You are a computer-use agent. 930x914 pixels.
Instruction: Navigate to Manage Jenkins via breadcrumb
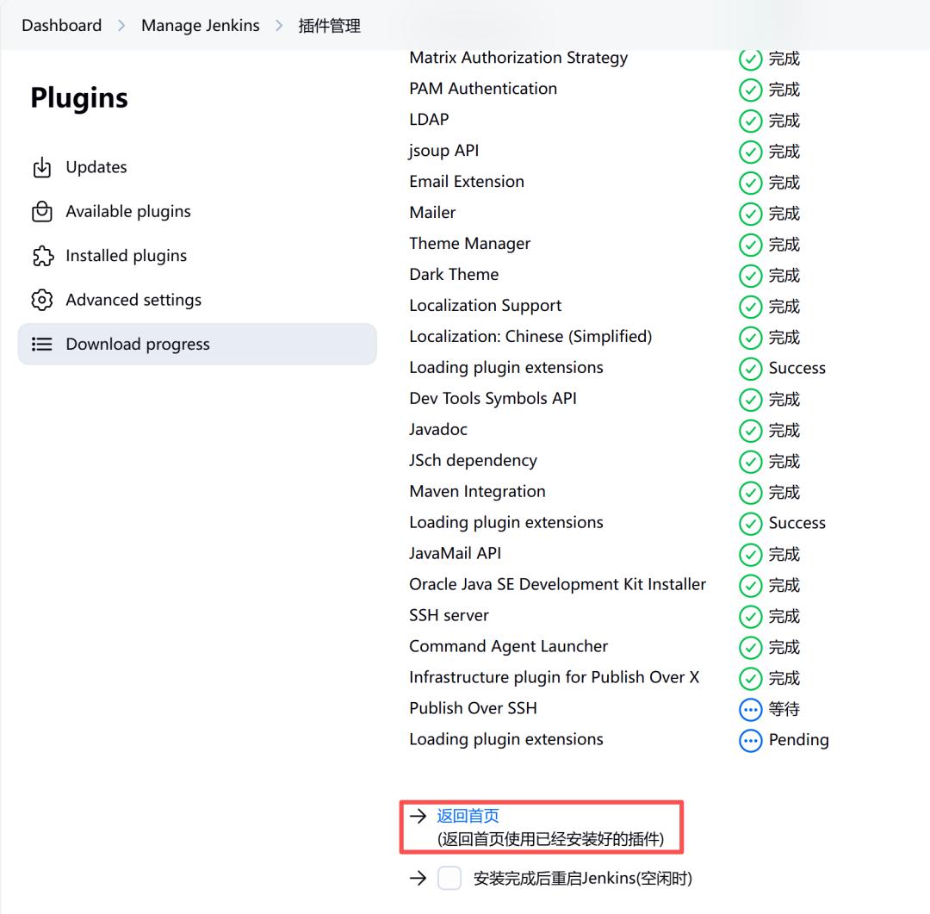pos(200,25)
